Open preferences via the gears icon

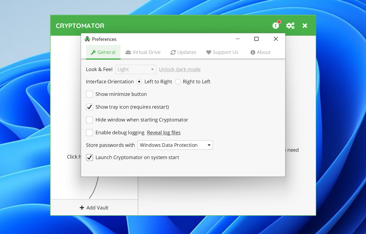(x=290, y=25)
